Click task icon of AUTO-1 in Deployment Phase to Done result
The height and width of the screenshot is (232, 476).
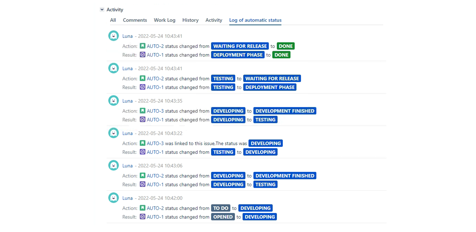[x=143, y=55]
